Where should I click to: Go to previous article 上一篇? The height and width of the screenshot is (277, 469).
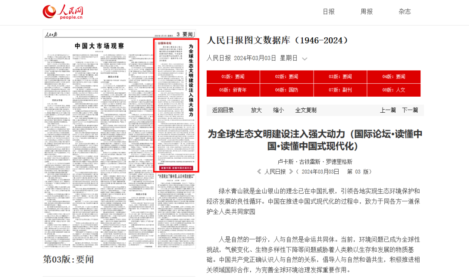coord(388,110)
